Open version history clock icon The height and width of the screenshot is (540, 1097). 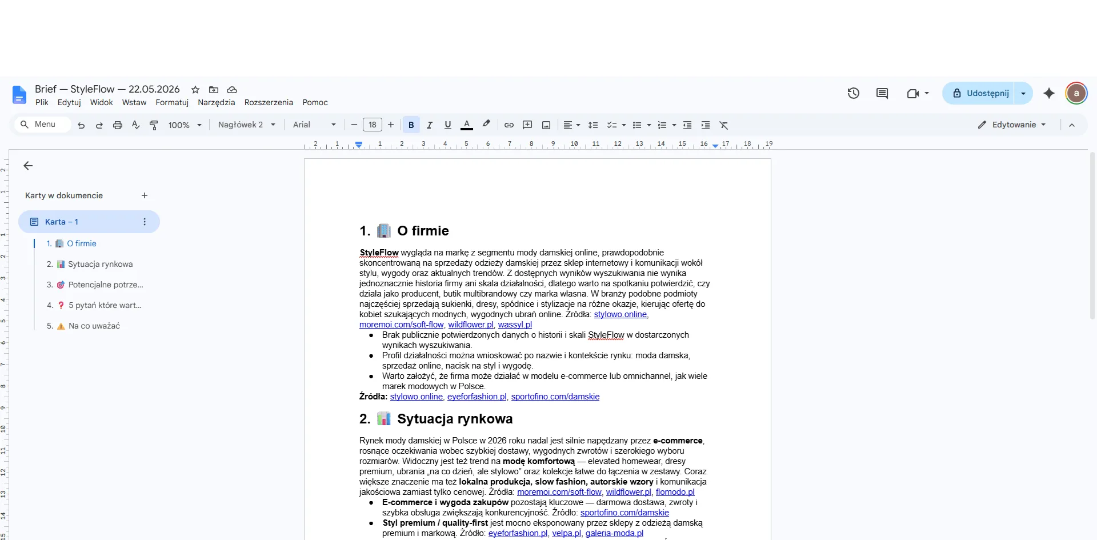(854, 93)
